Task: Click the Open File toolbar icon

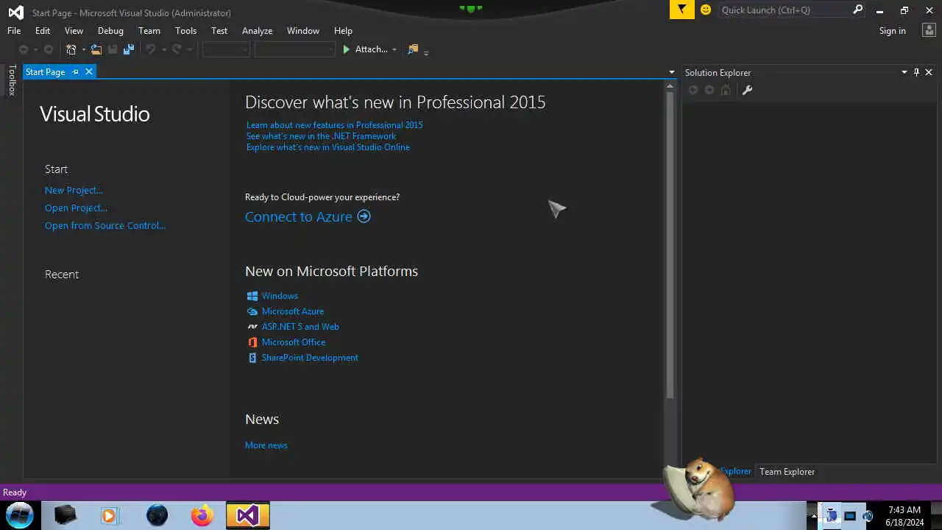Action: (x=96, y=49)
